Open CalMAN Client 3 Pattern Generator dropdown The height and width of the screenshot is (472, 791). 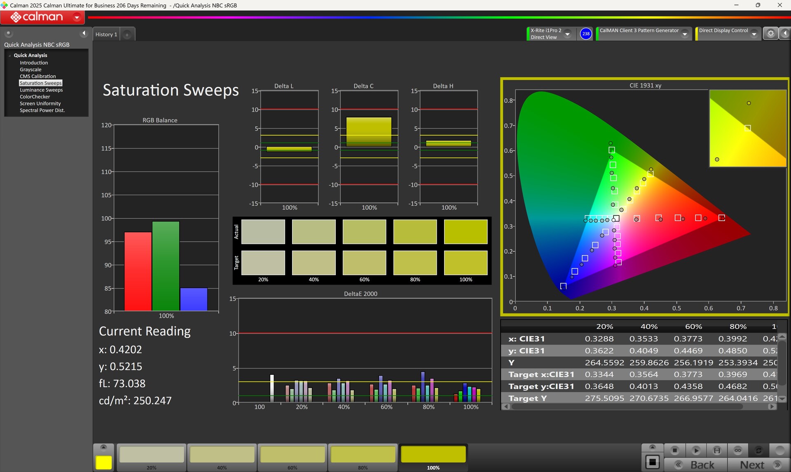click(685, 34)
